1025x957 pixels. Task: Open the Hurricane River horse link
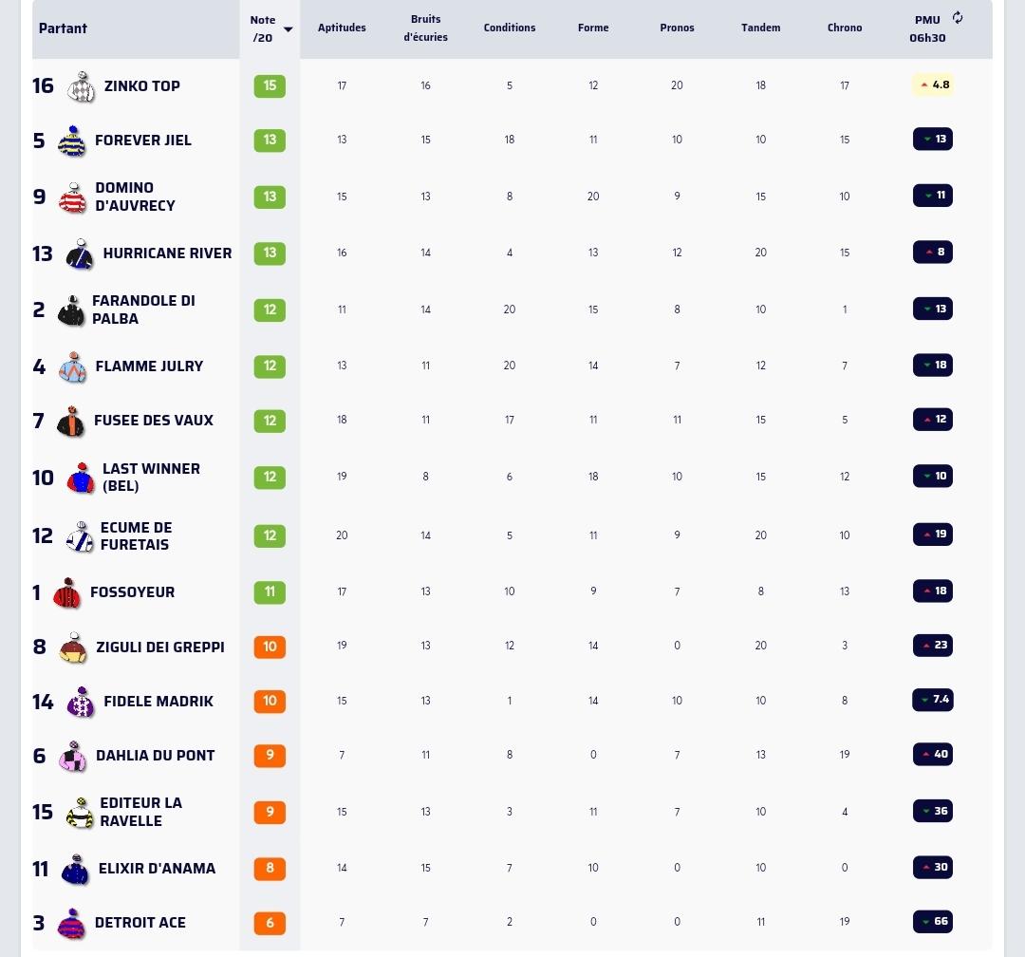167,253
